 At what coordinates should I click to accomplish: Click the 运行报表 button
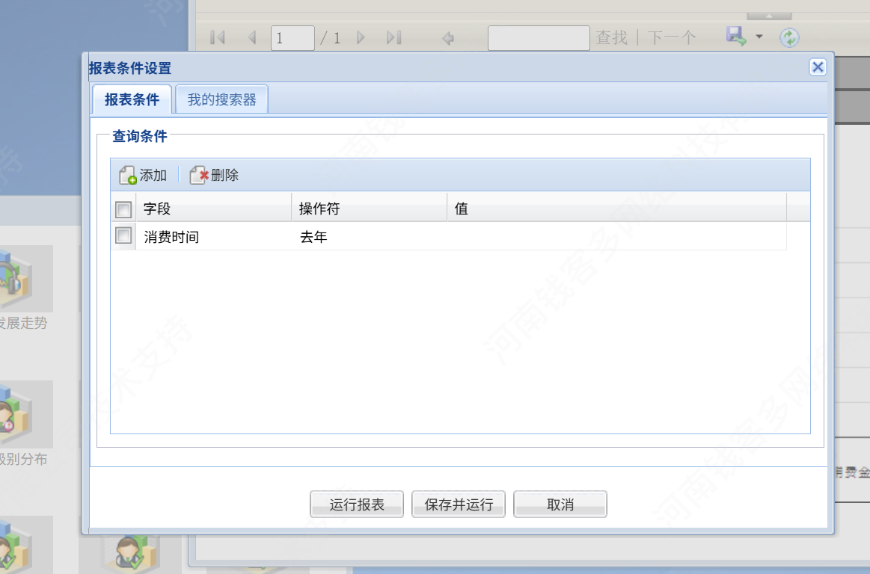(357, 504)
